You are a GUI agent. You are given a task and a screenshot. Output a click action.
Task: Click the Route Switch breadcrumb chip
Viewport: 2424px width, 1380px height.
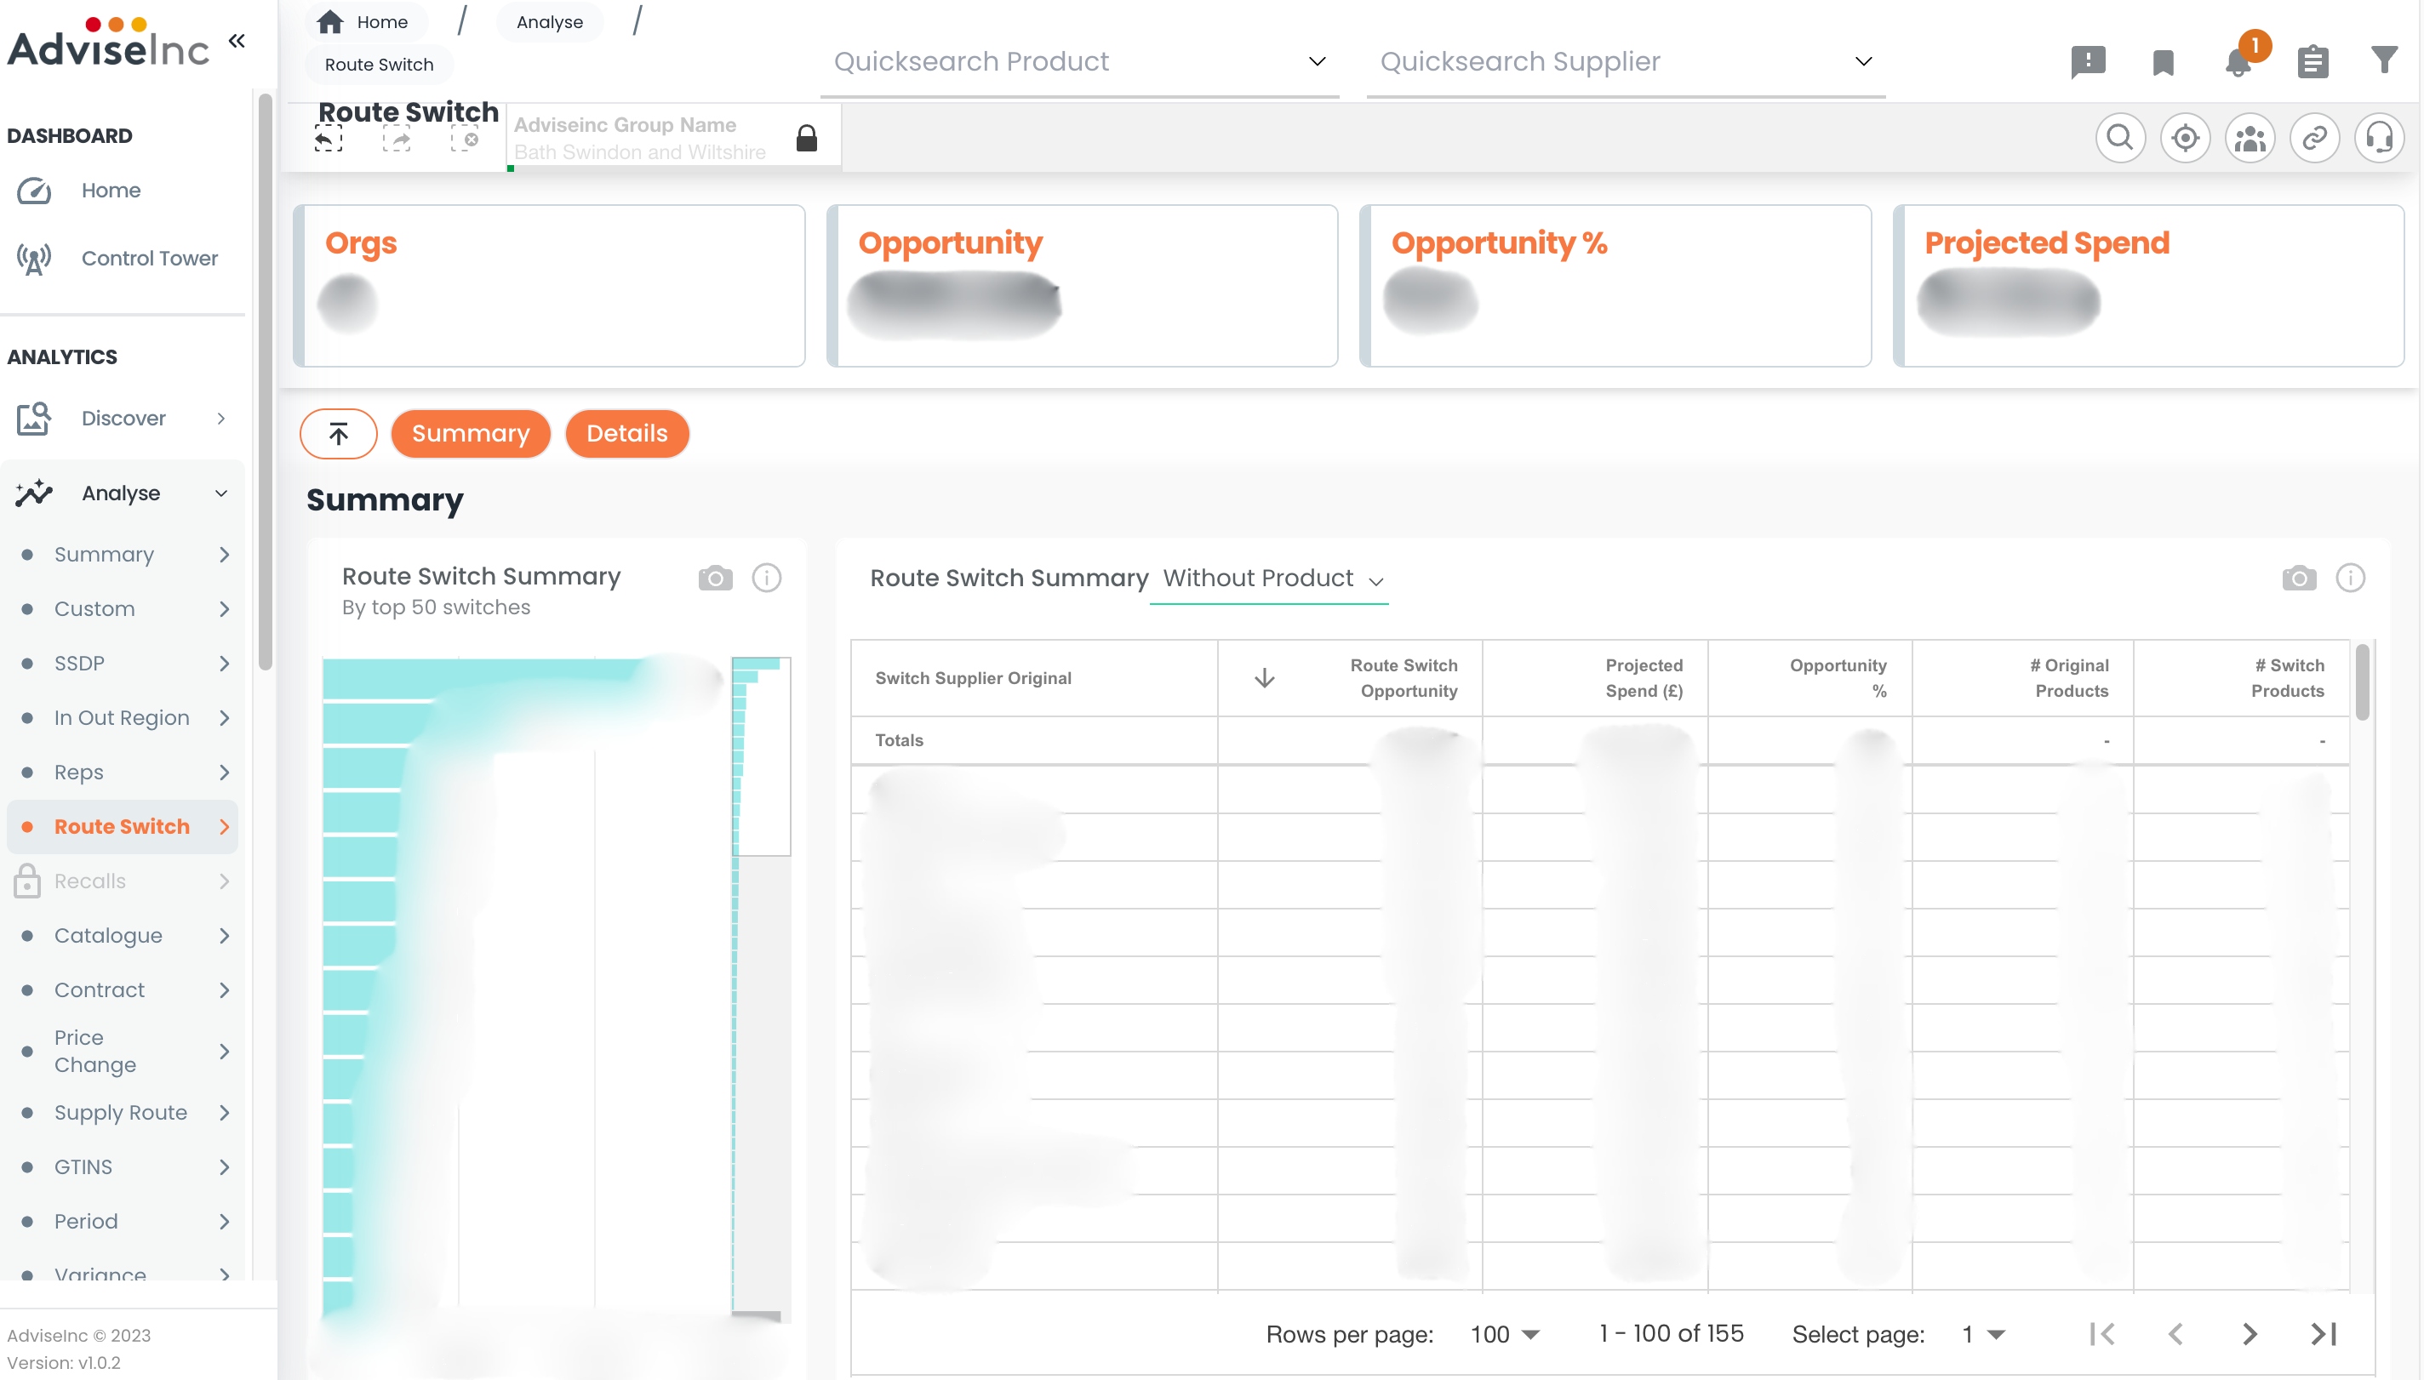(380, 65)
